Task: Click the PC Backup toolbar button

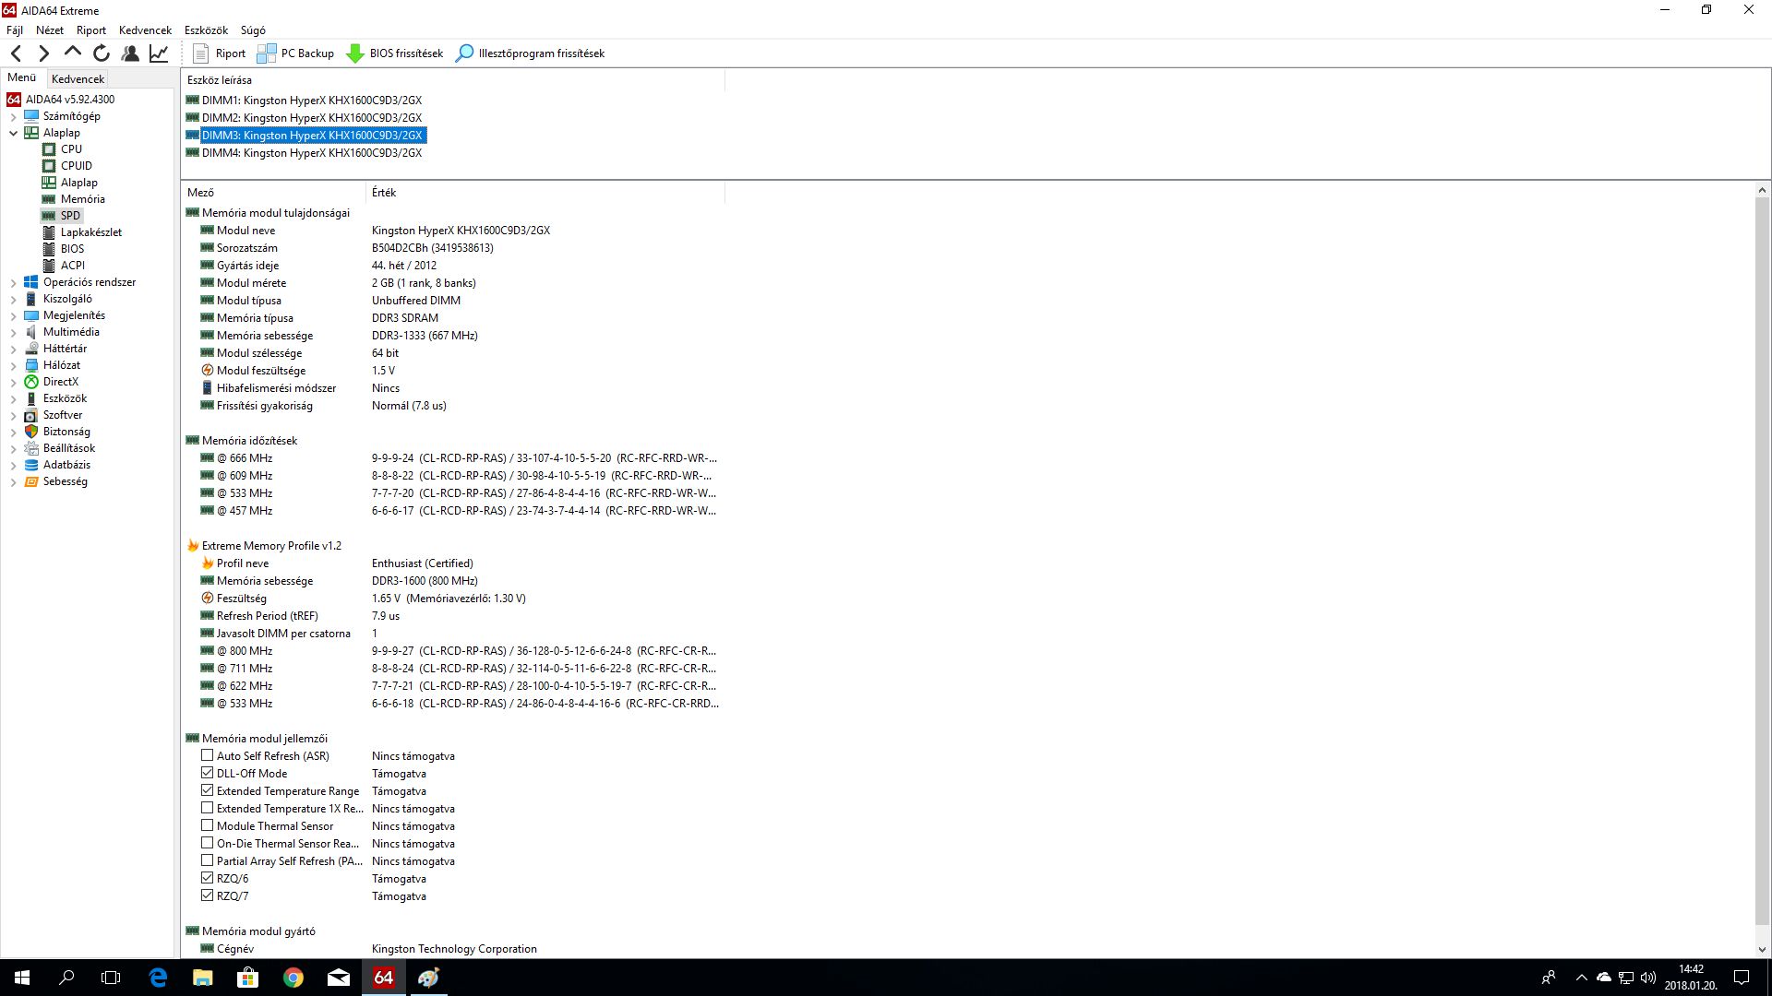Action: 295,53
